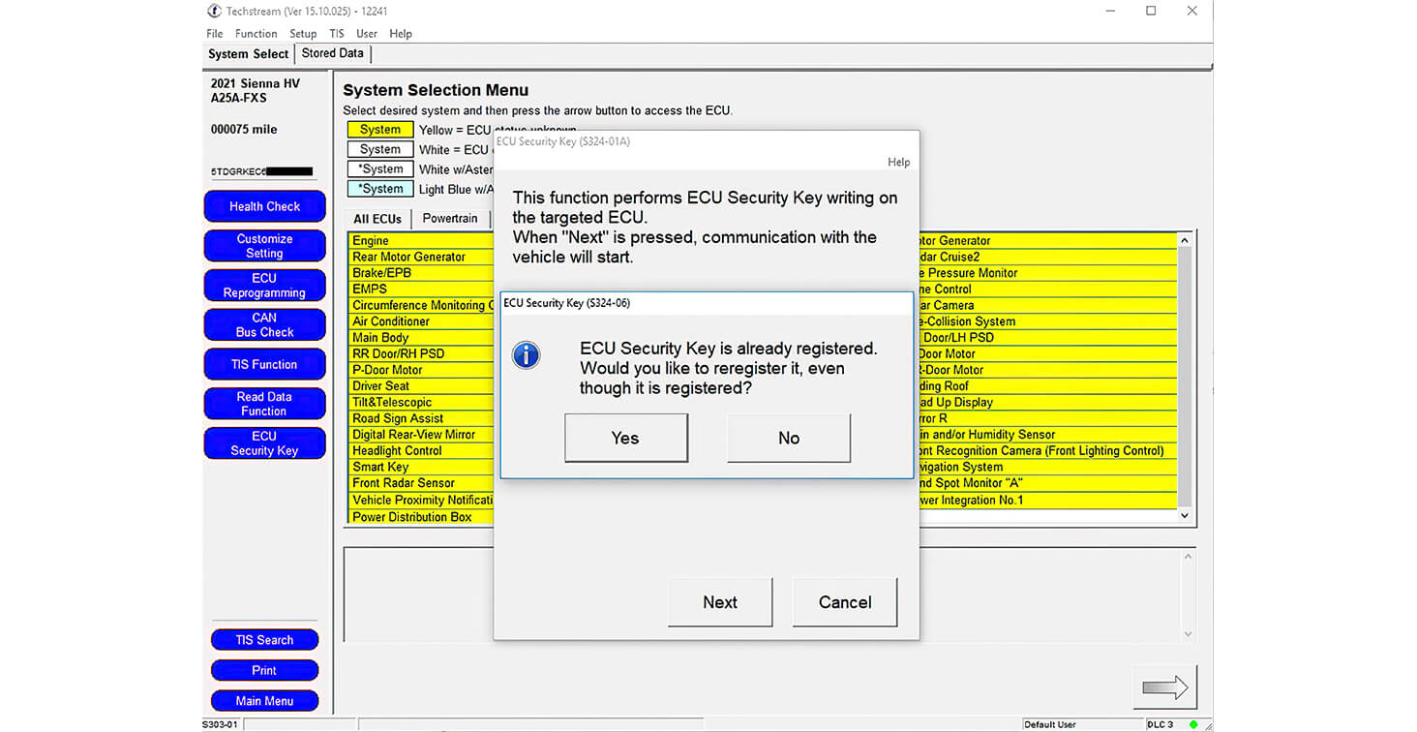The width and height of the screenshot is (1417, 732).
Task: Return to Main Menu
Action: point(264,701)
